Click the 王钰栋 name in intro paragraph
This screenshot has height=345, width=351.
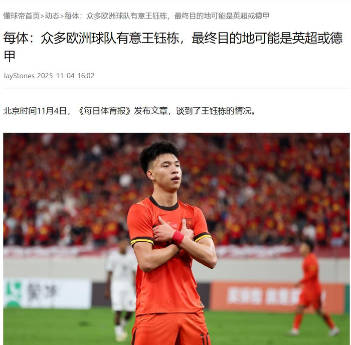(x=214, y=111)
